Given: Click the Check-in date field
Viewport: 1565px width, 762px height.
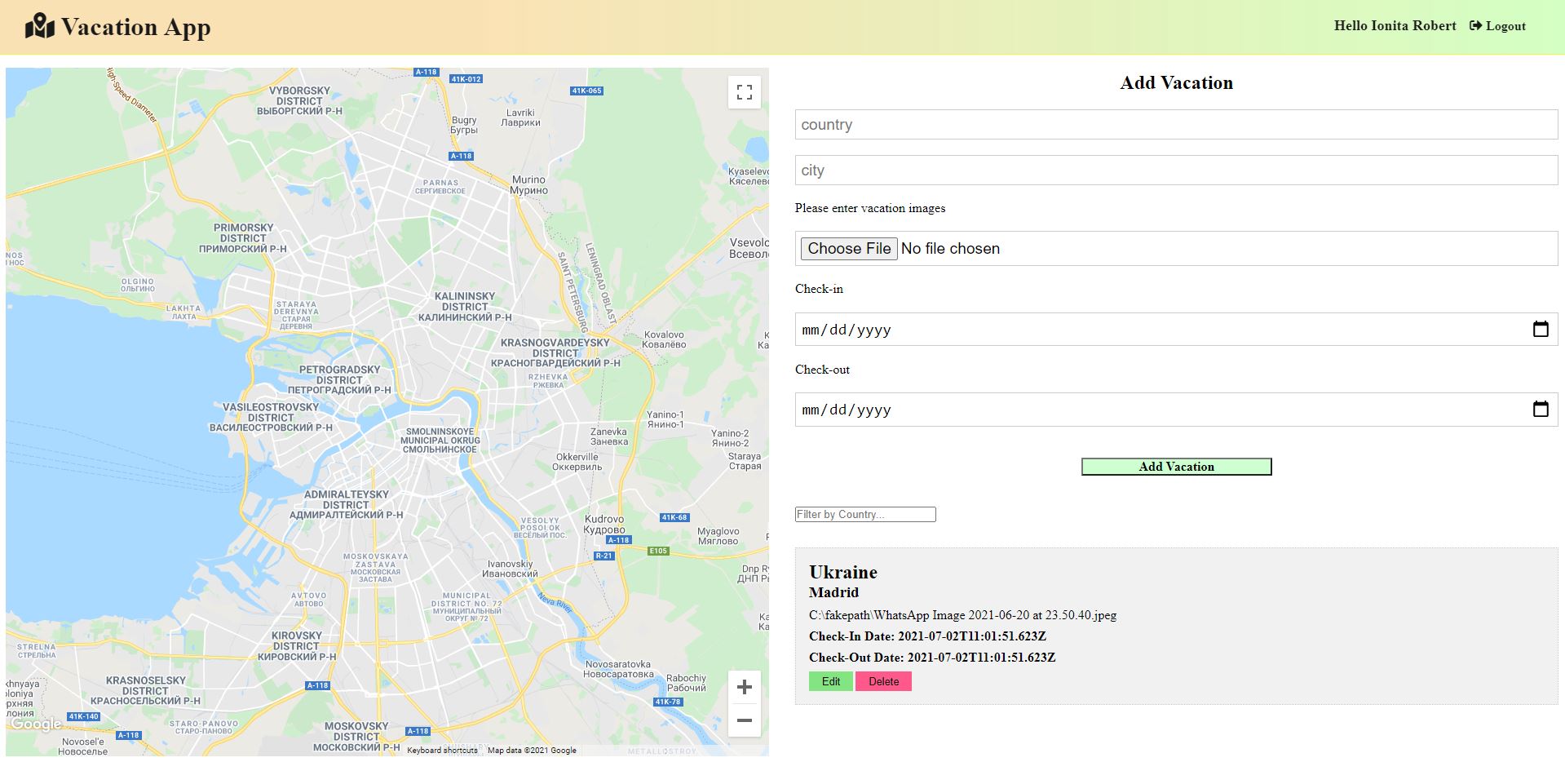Looking at the screenshot, I should (x=1176, y=330).
